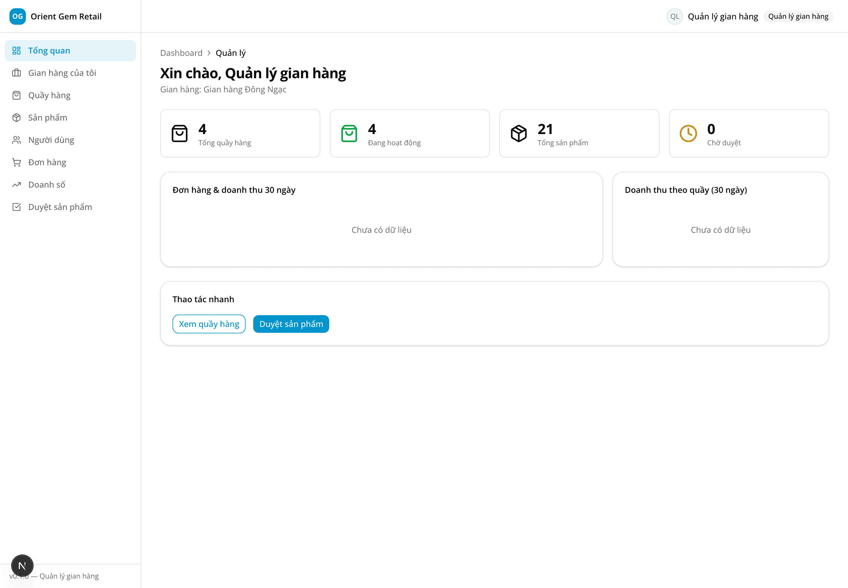The image size is (848, 588).
Task: Navigate to Sản phẩm section
Action: tap(70, 118)
